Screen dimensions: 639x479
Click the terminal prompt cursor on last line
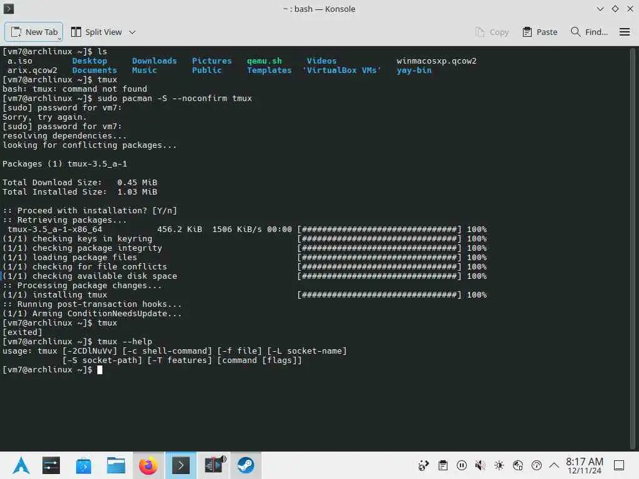pos(100,369)
